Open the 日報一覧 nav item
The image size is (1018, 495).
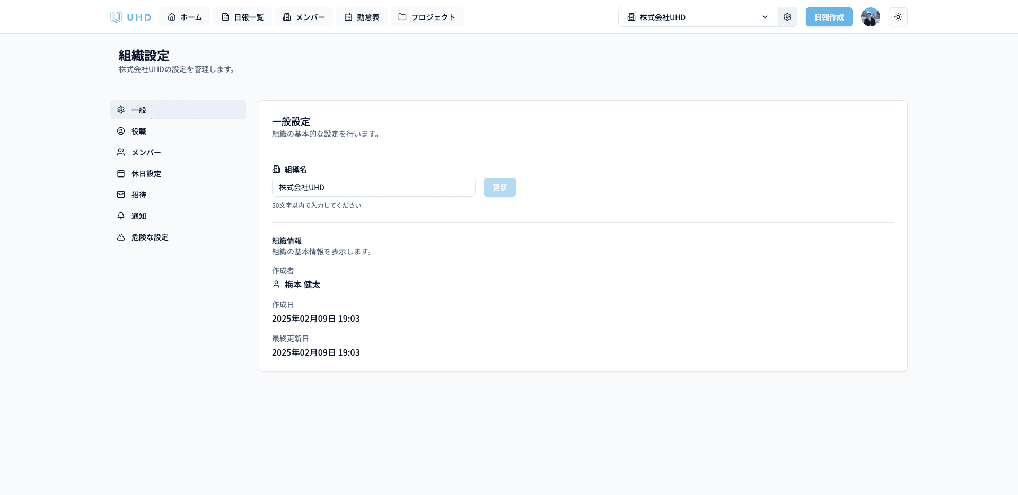coord(242,17)
